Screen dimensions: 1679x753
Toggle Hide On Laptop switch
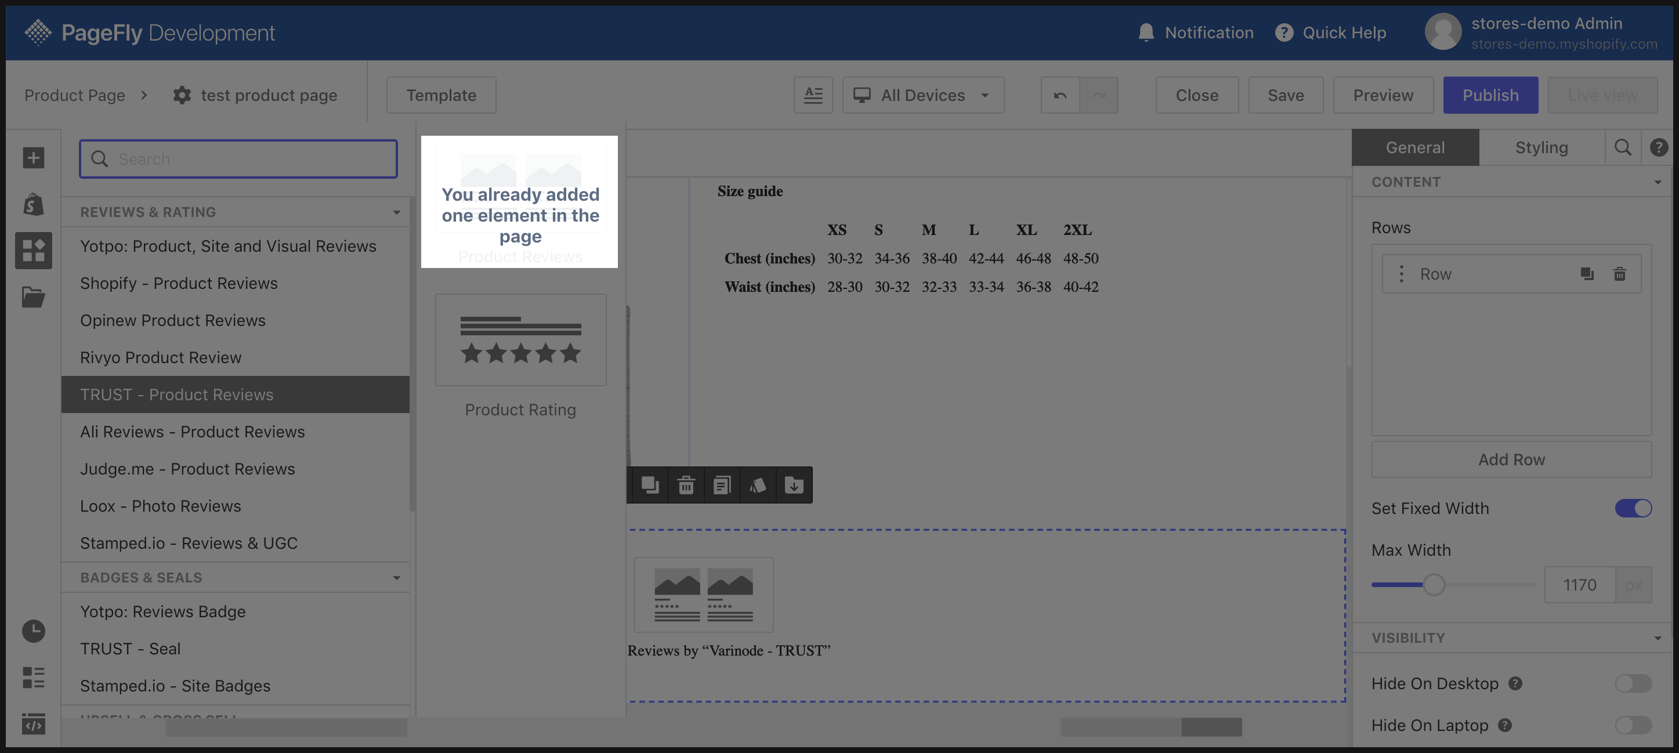(1633, 725)
